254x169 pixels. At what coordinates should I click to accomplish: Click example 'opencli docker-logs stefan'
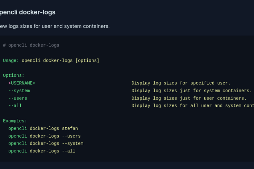click(43, 128)
